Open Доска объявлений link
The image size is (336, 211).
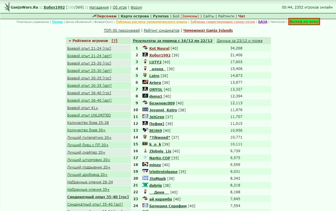coord(78,22)
